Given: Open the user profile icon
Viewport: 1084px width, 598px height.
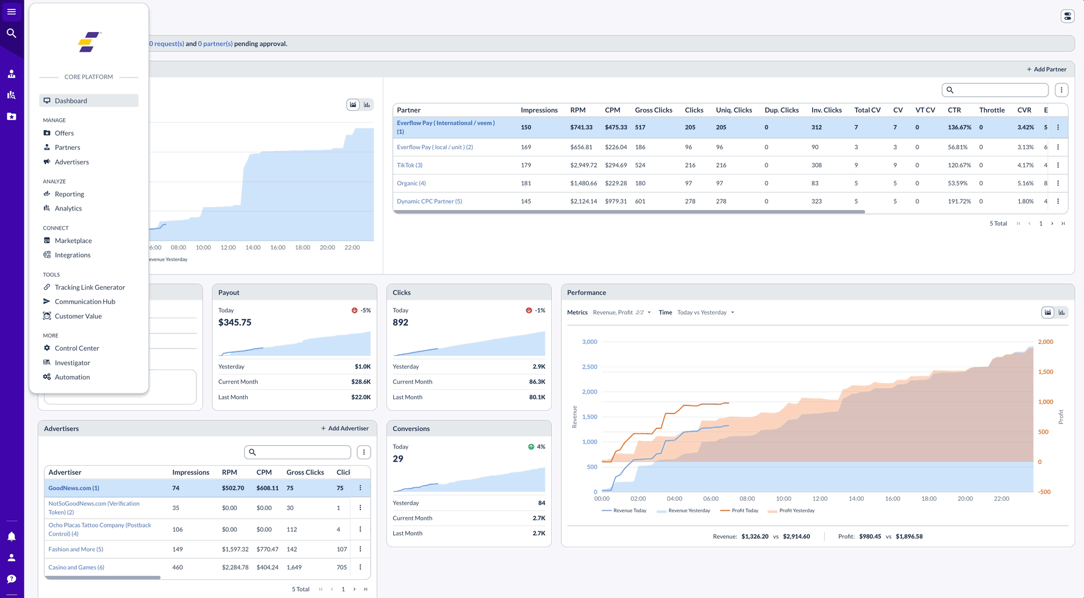Looking at the screenshot, I should 12,558.
